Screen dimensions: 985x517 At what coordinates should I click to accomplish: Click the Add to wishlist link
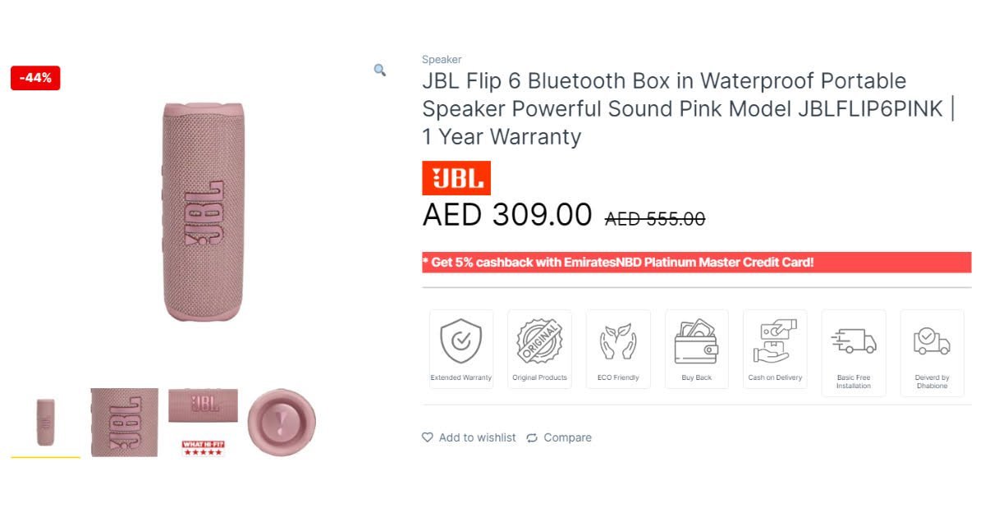tap(477, 437)
